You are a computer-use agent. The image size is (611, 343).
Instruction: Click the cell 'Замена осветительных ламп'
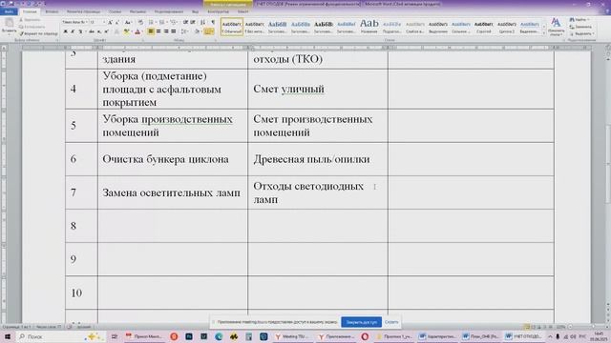[x=173, y=192]
